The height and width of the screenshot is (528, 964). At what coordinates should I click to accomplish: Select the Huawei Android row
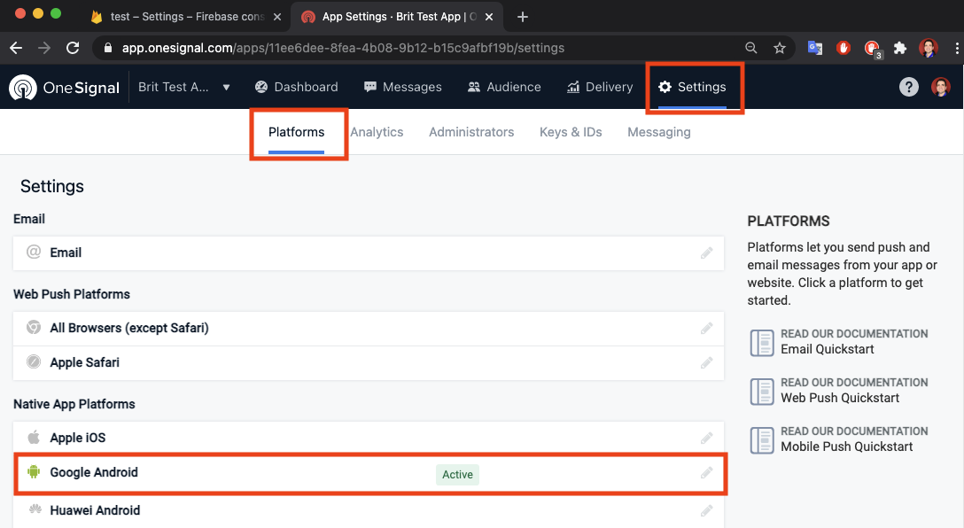point(369,511)
